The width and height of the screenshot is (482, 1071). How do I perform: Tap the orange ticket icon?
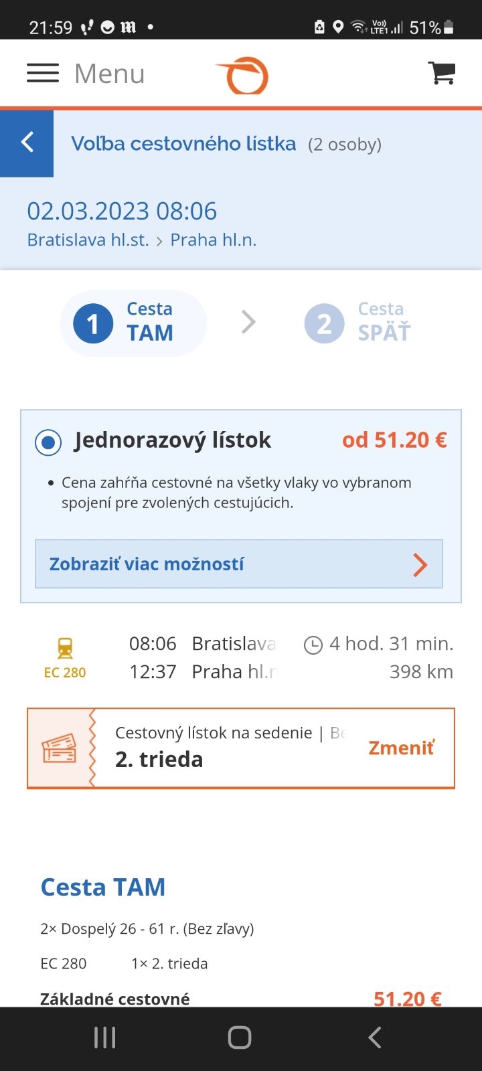pos(60,748)
